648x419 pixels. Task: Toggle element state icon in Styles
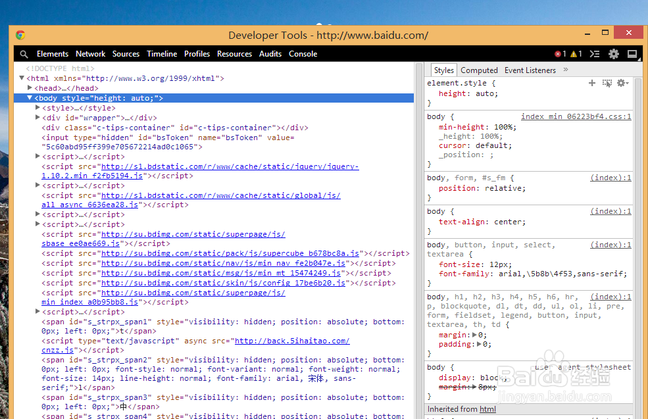pos(607,83)
